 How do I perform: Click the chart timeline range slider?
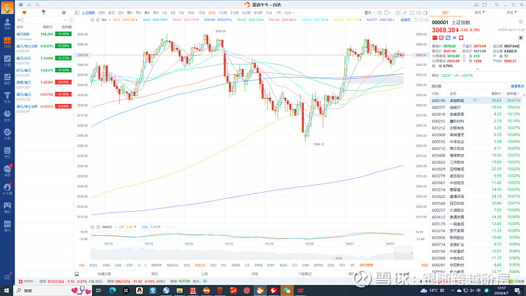click(404, 253)
